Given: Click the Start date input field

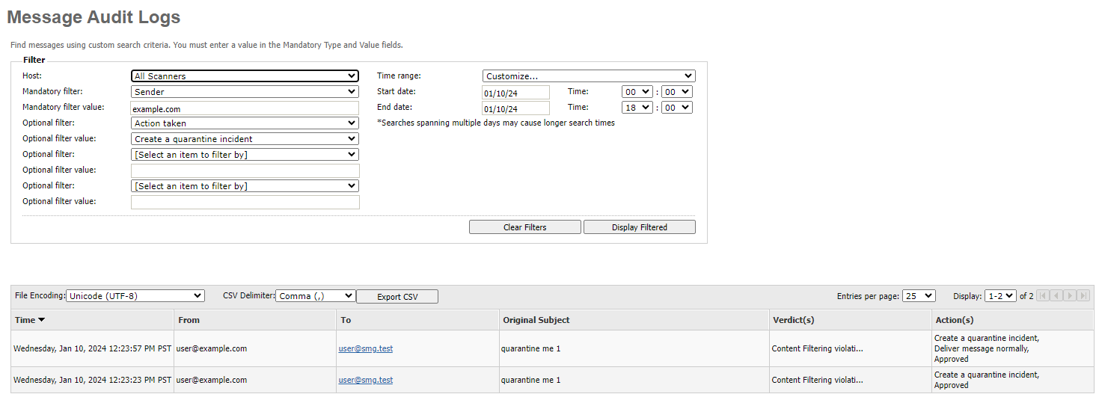Looking at the screenshot, I should pos(515,93).
